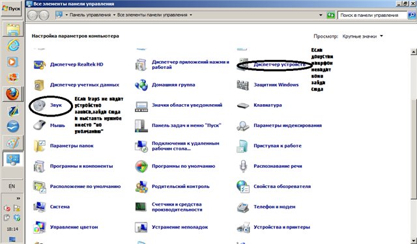417x244 pixels.
Task: Open the Realtek HD manager icon
Action: (x=40, y=64)
